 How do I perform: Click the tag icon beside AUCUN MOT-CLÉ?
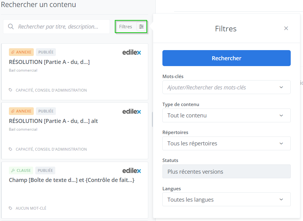11,208
